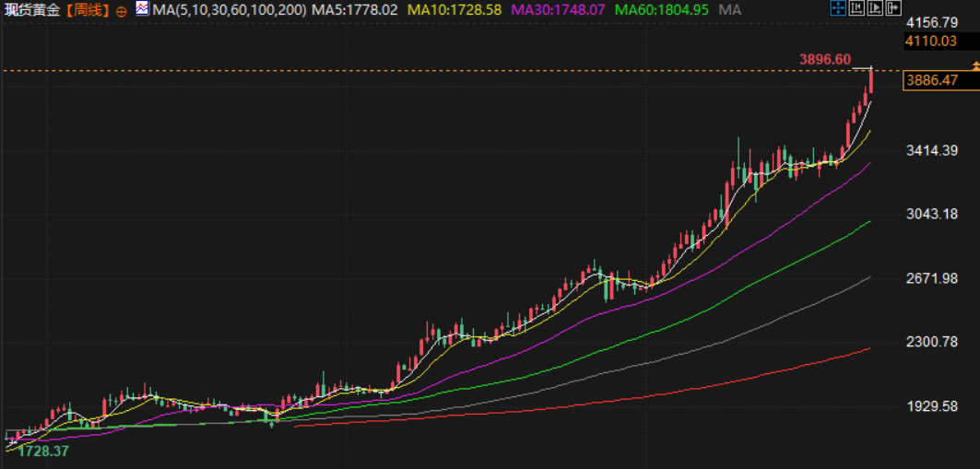The image size is (980, 469).
Task: Click the orange 4110.03 price axis marker
Action: tap(932, 41)
